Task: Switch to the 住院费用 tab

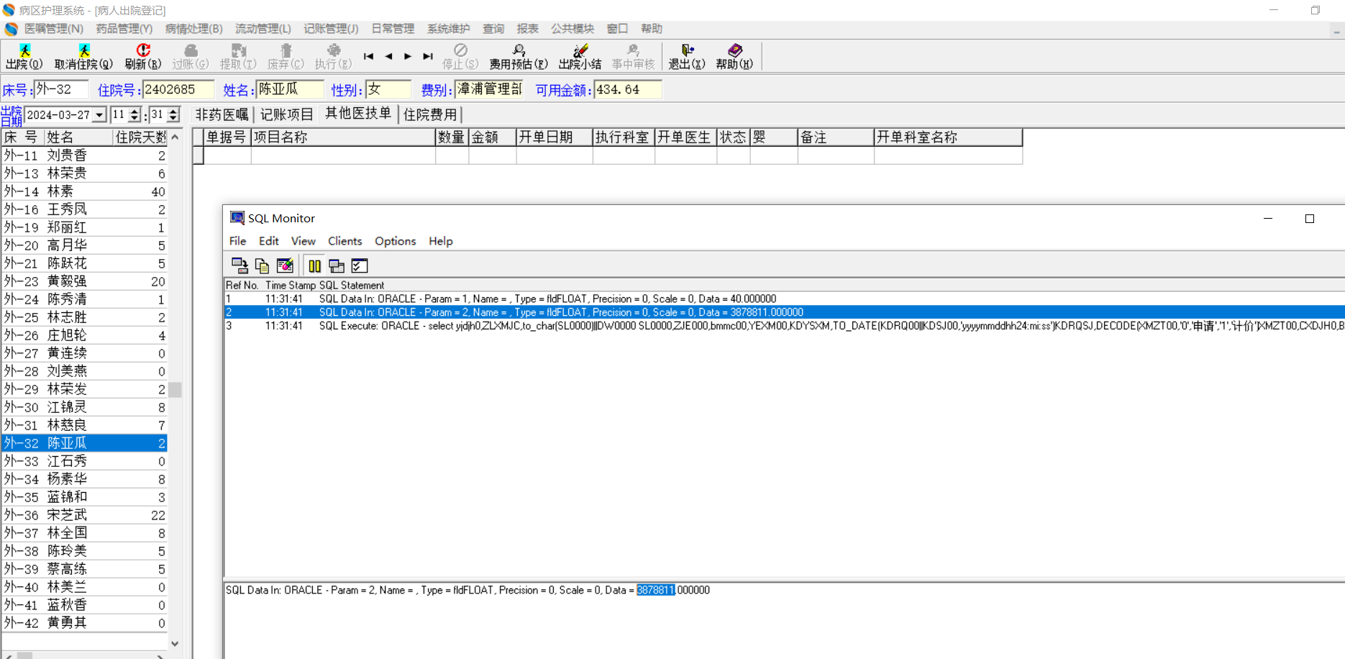Action: click(x=430, y=115)
